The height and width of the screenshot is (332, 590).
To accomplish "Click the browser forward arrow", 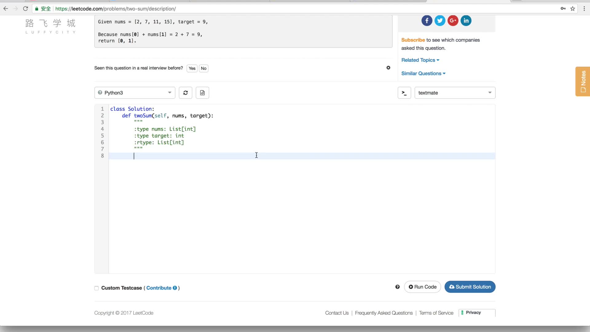I will (x=15, y=9).
